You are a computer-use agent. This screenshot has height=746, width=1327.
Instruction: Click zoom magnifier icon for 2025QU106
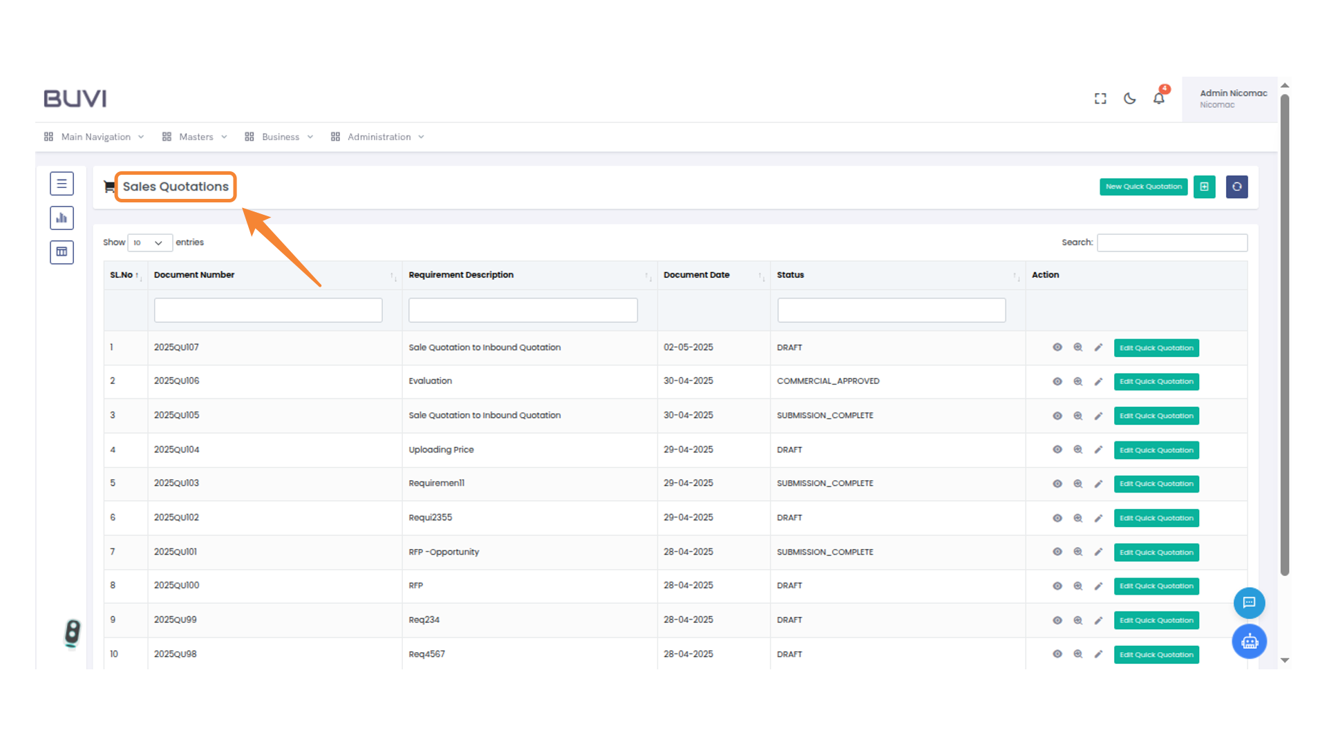point(1077,381)
